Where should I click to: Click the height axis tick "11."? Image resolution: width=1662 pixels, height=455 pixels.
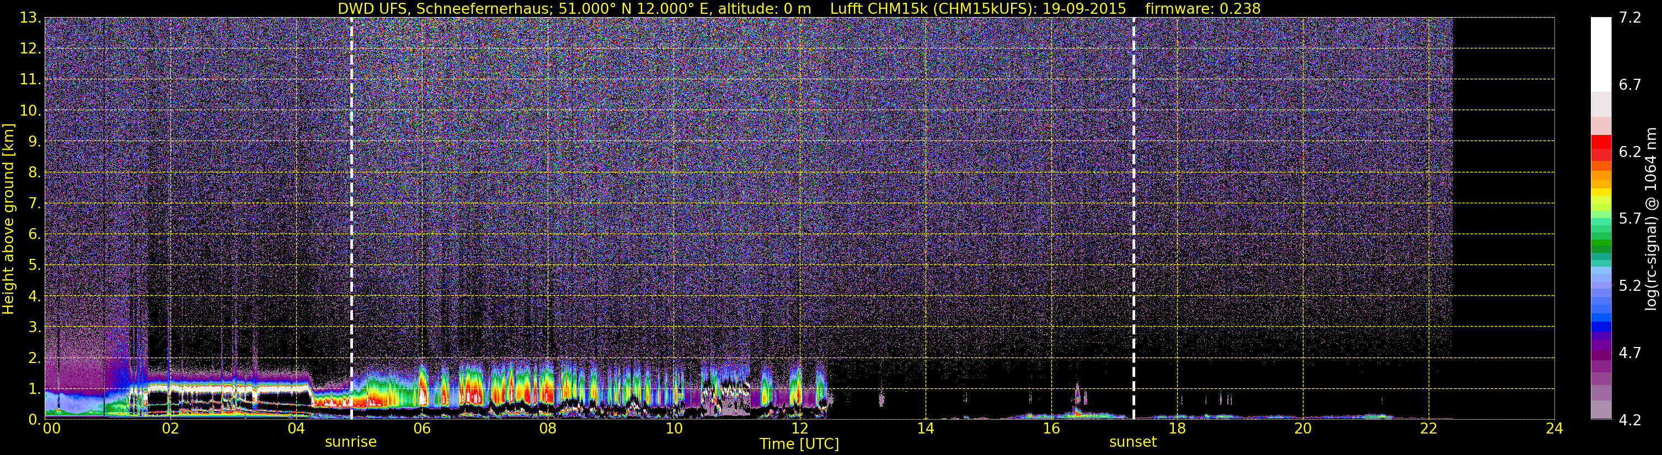[x=30, y=79]
